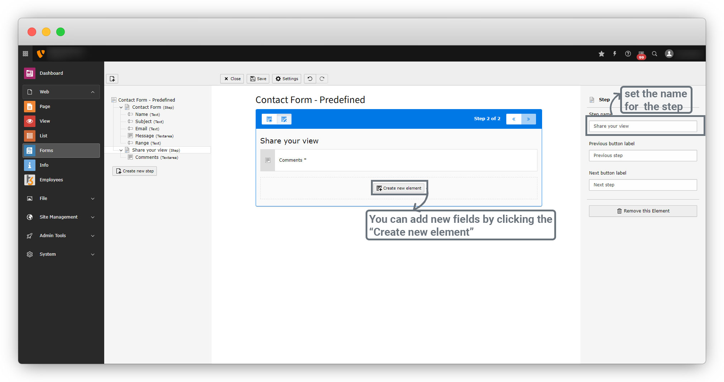724x382 pixels.
Task: Select Message textarea in the form tree
Action: point(145,136)
